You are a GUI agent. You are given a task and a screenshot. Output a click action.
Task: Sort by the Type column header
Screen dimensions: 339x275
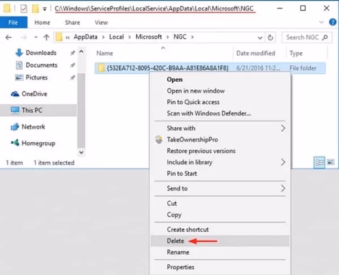[x=296, y=54]
